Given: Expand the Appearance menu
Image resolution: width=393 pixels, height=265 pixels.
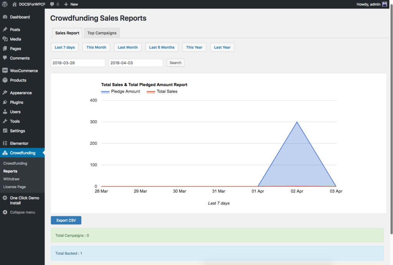Looking at the screenshot, I should pos(21,93).
